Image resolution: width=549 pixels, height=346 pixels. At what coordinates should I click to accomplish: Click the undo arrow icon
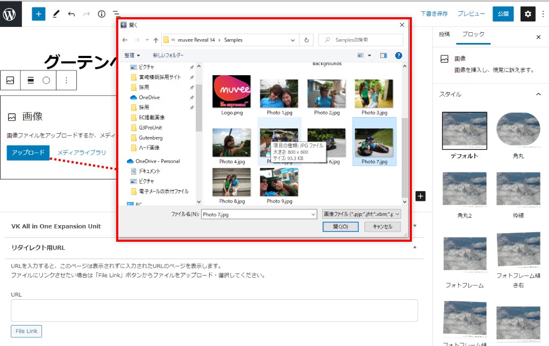71,14
